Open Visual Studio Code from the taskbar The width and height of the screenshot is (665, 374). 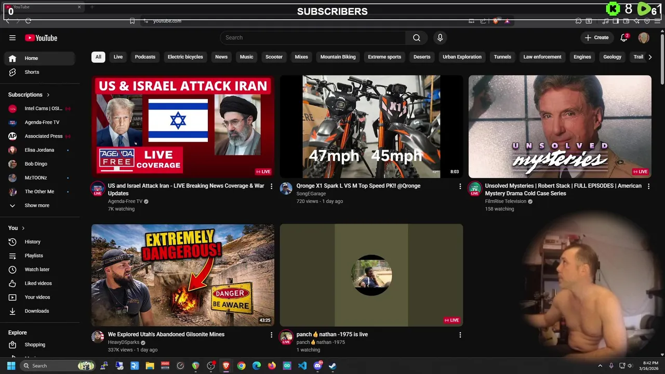coord(302,366)
